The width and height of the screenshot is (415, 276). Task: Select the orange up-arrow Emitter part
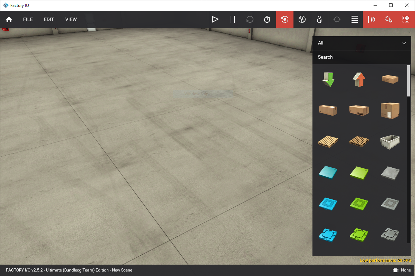(x=359, y=79)
